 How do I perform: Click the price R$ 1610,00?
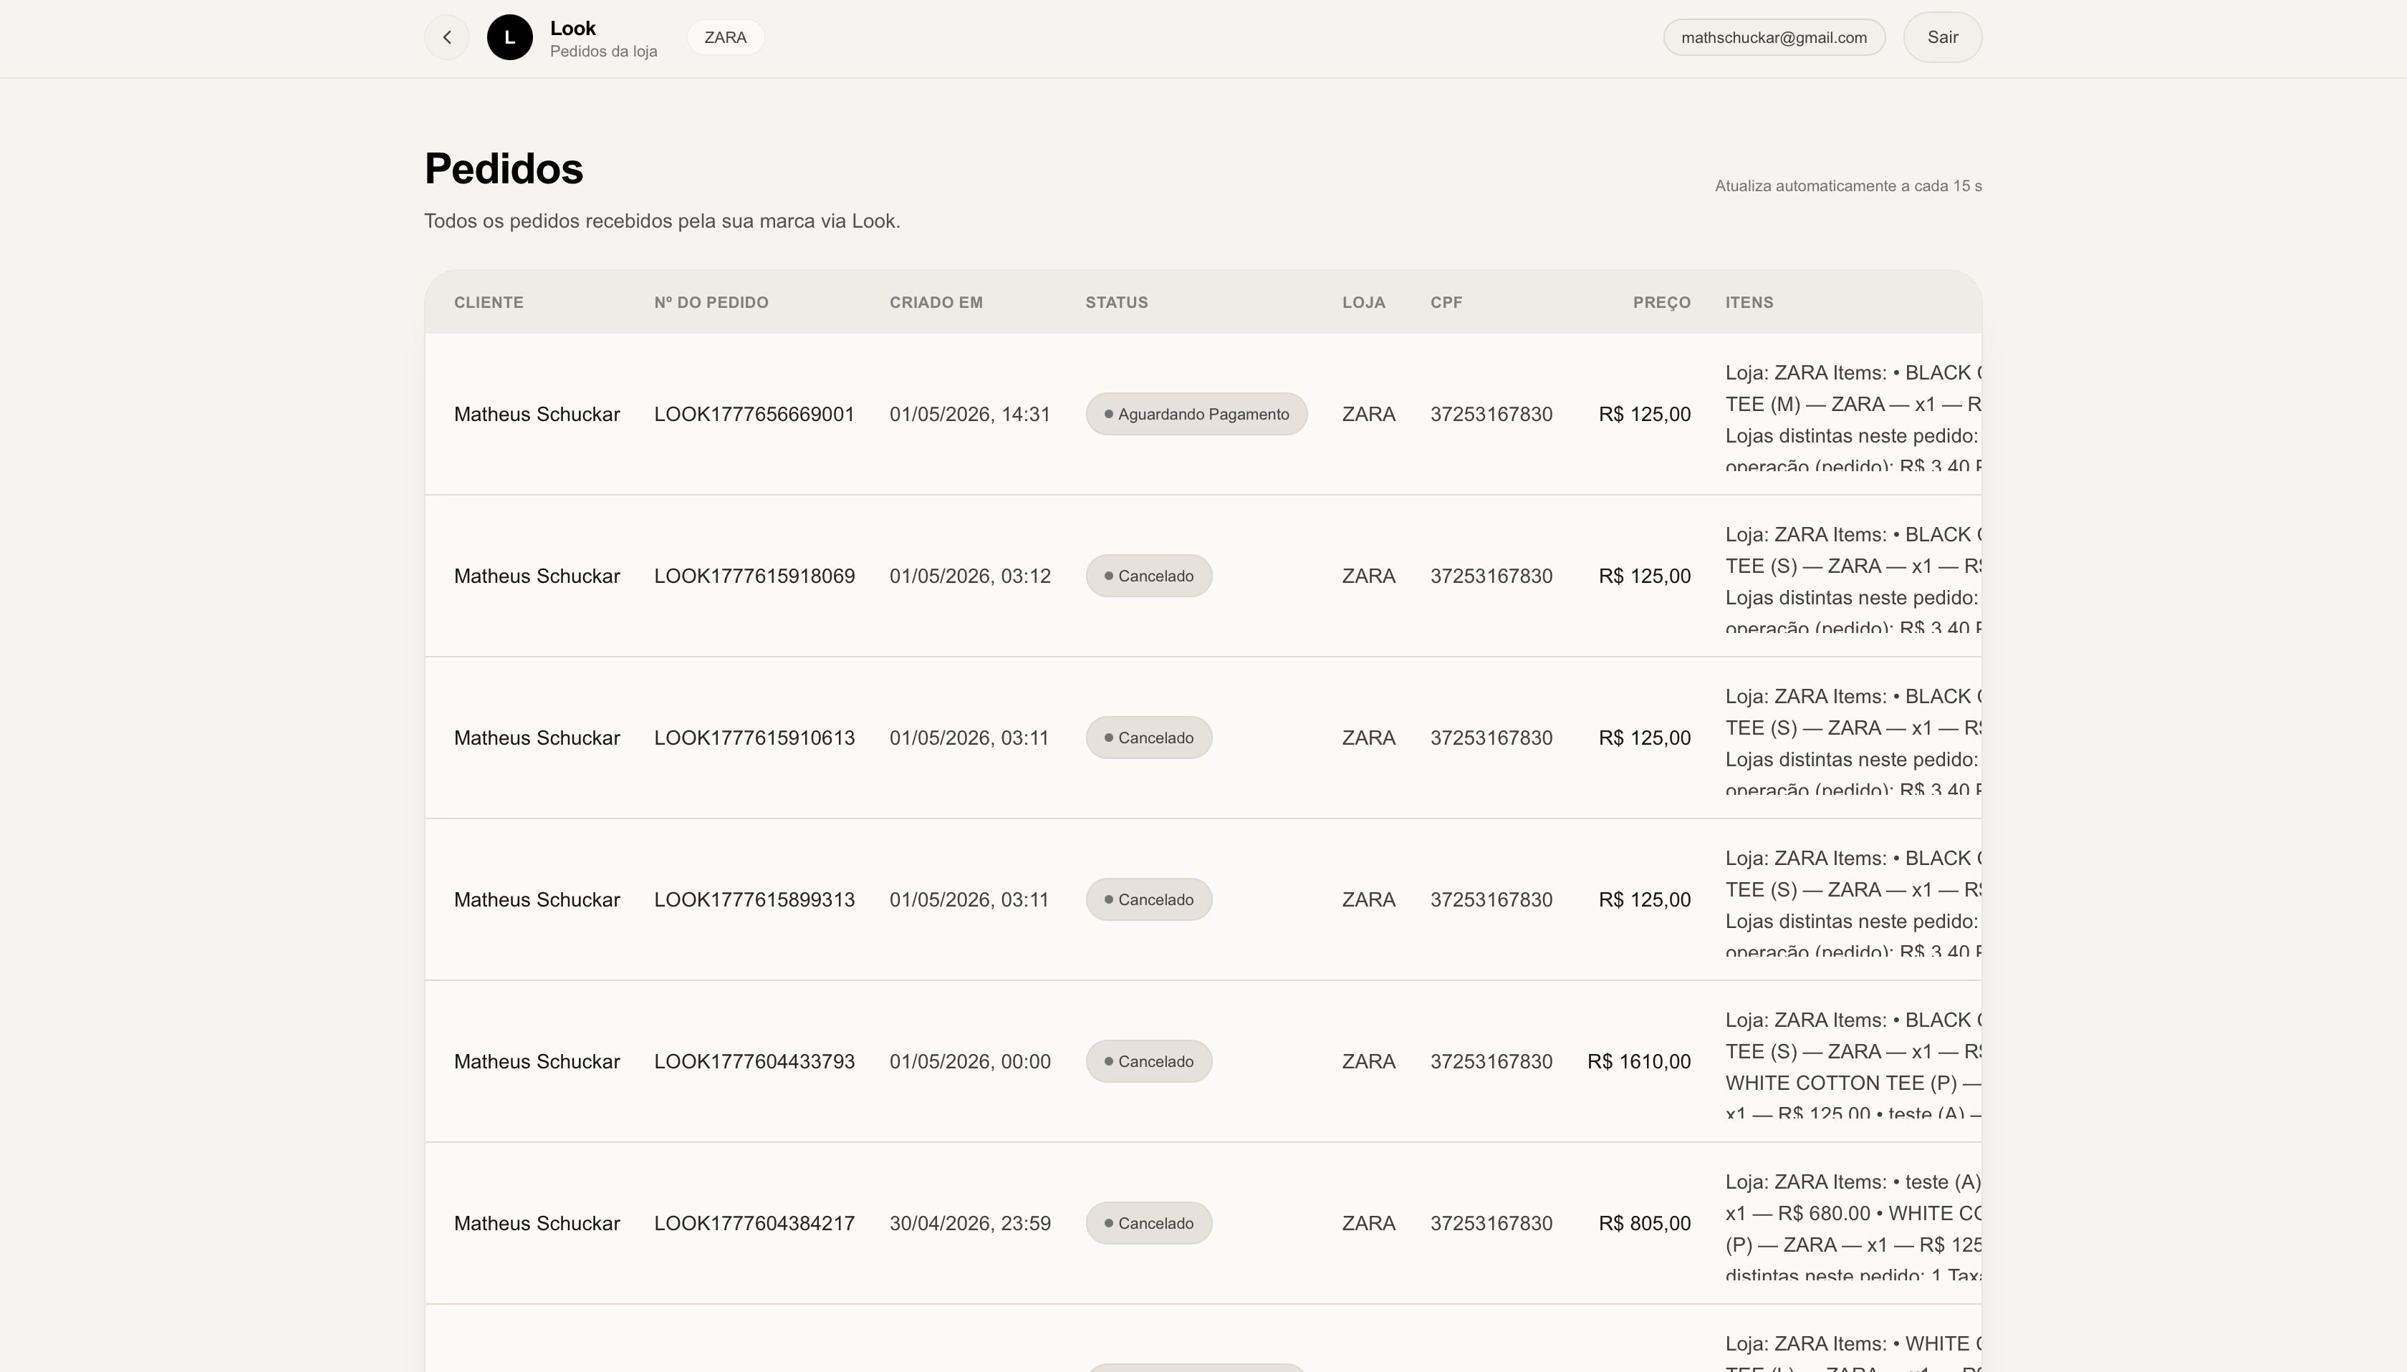tap(1639, 1062)
